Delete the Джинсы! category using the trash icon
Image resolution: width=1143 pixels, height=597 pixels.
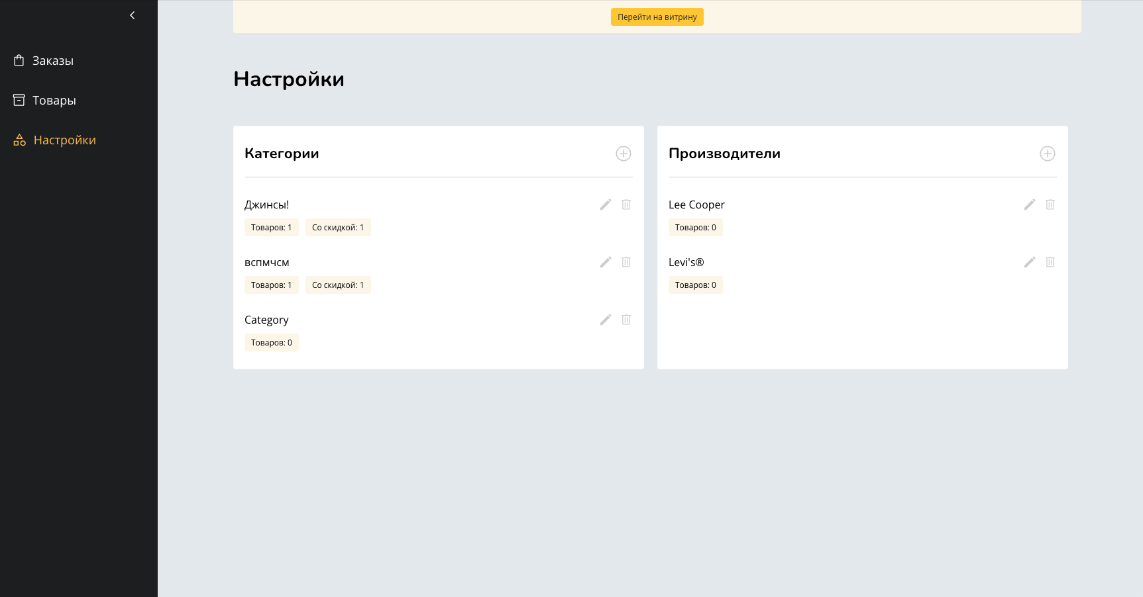point(626,205)
